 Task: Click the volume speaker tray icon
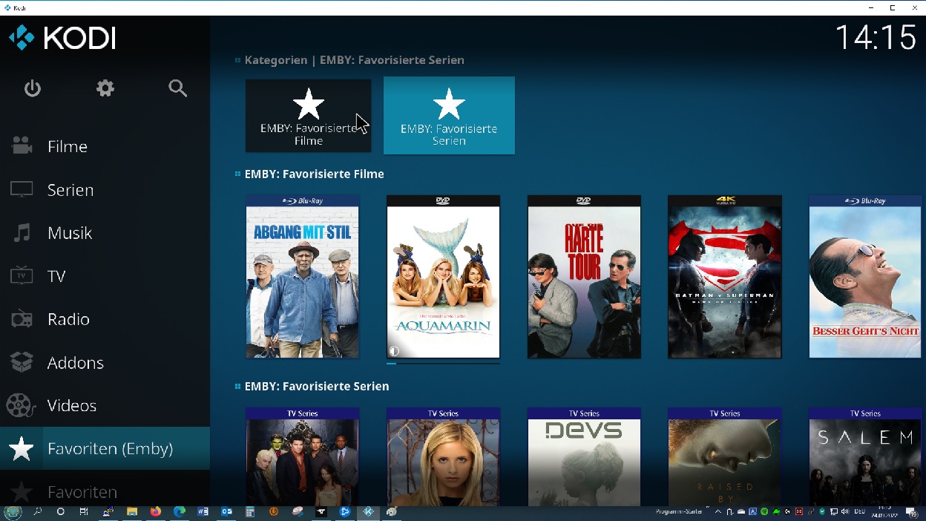pos(845,512)
